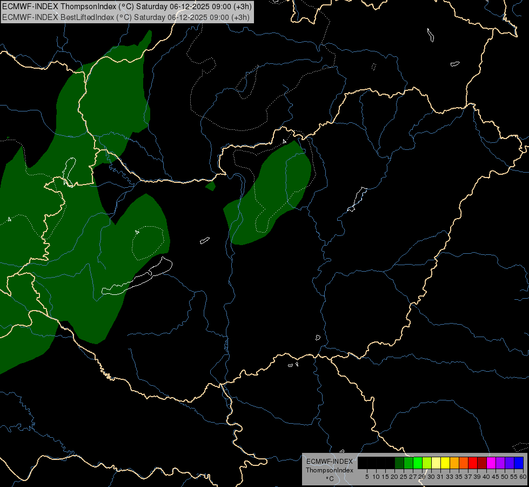529x487 pixels.
Task: Click the purple 45–50 legend swatch
Action: [500, 463]
